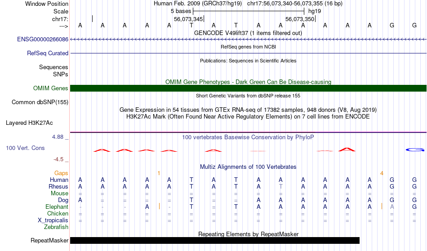
Task: Select the Human alignment row label
Action: (59, 180)
